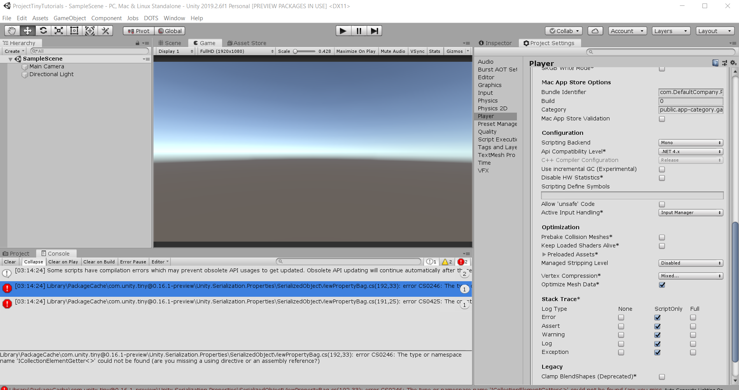Adjust the Game view Scale slider
Screen dimensions: 739x390
(305, 51)
